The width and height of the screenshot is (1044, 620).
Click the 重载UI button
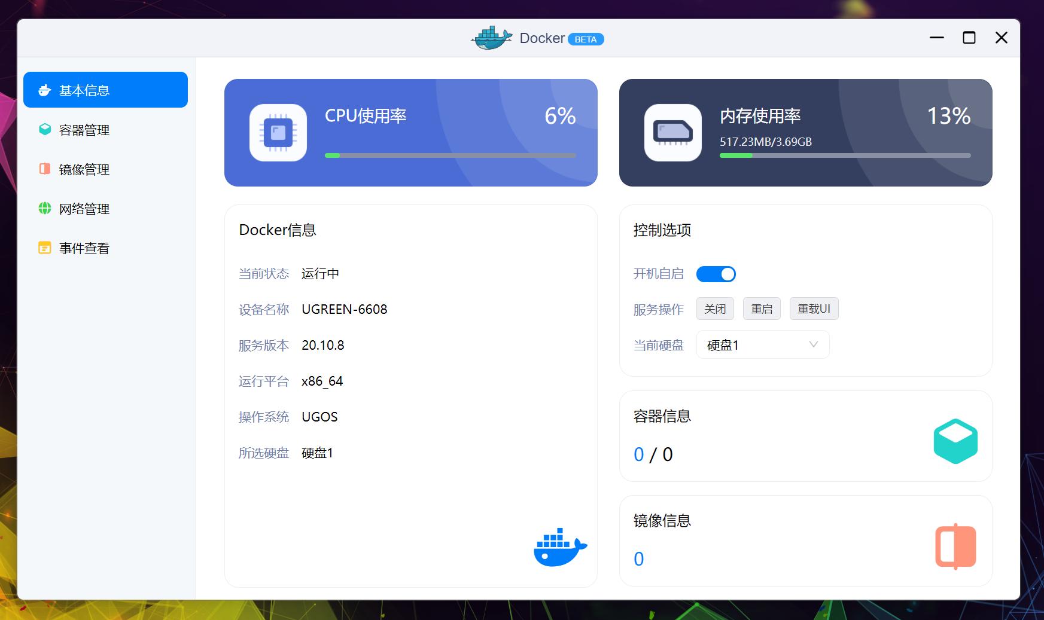click(x=814, y=309)
